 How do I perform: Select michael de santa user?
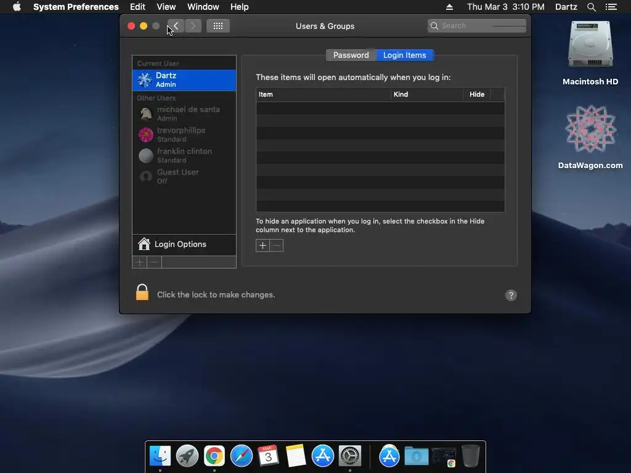pos(184,114)
